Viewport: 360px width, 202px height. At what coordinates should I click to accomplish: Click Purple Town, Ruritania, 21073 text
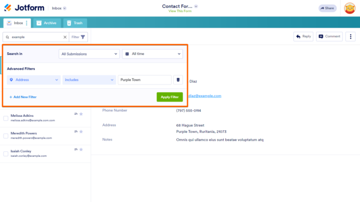(x=201, y=132)
